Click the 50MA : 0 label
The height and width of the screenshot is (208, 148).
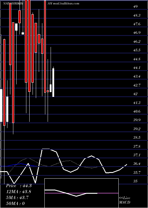pos(15,203)
